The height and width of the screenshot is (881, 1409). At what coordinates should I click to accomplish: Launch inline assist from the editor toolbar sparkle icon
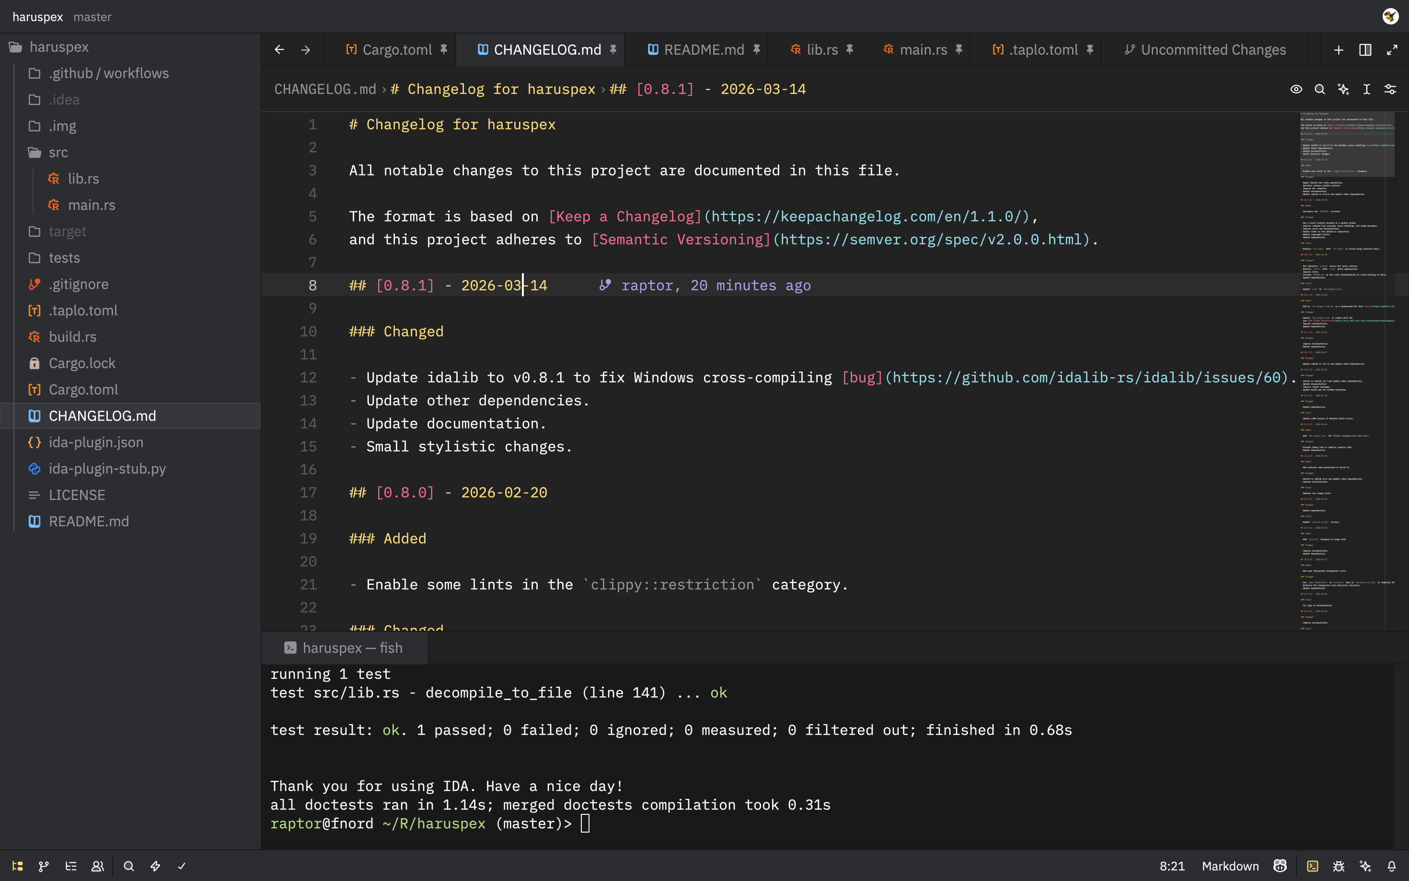point(1343,89)
